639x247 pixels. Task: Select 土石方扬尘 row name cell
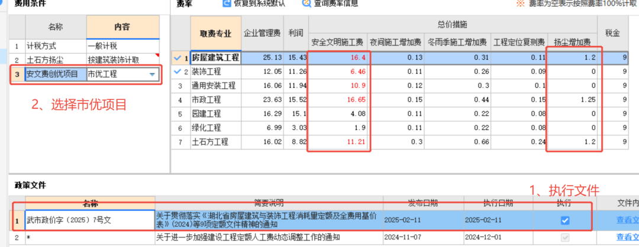tap(56, 60)
